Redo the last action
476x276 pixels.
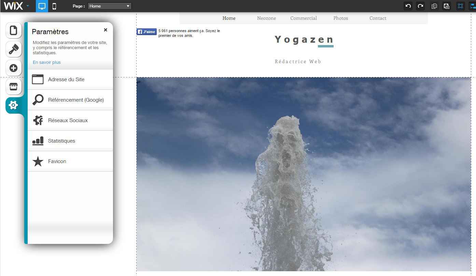(420, 6)
